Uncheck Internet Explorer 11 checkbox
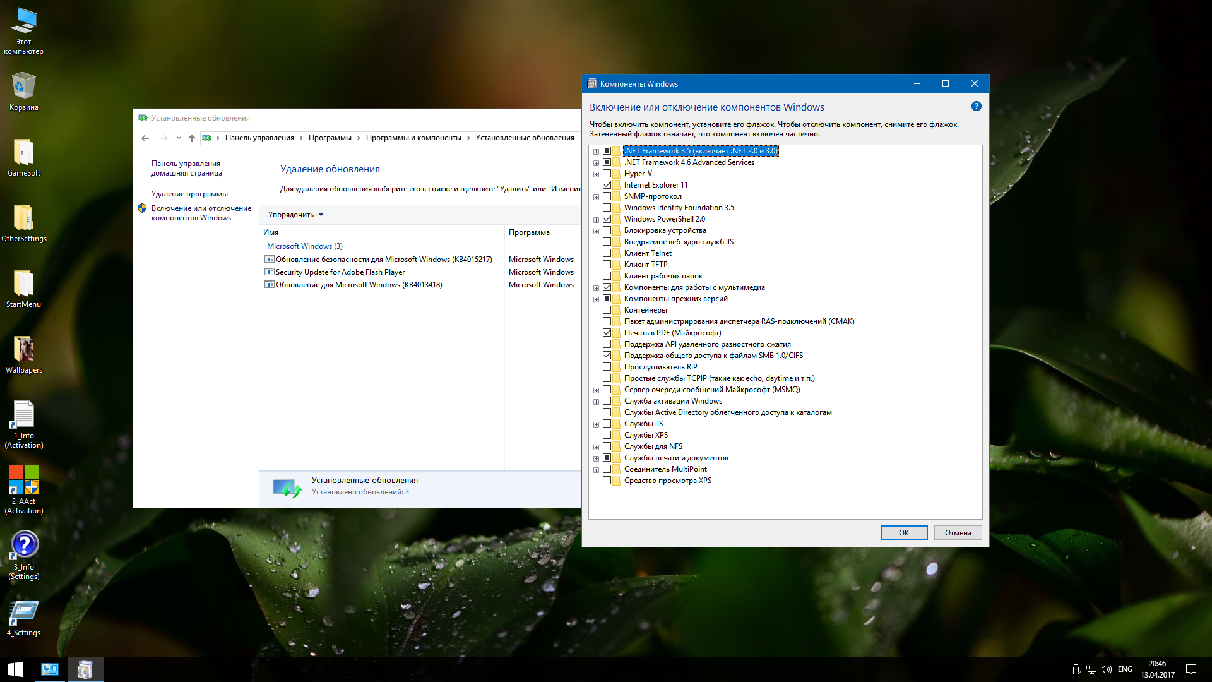 [607, 185]
